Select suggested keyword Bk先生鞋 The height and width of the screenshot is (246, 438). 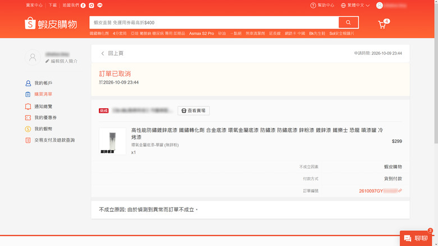click(x=317, y=34)
